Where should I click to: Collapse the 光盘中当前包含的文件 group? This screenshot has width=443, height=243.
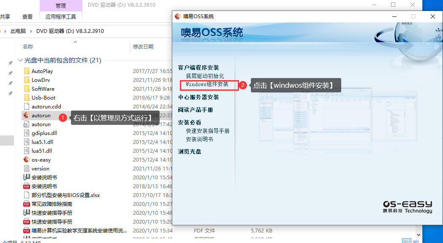[20, 60]
